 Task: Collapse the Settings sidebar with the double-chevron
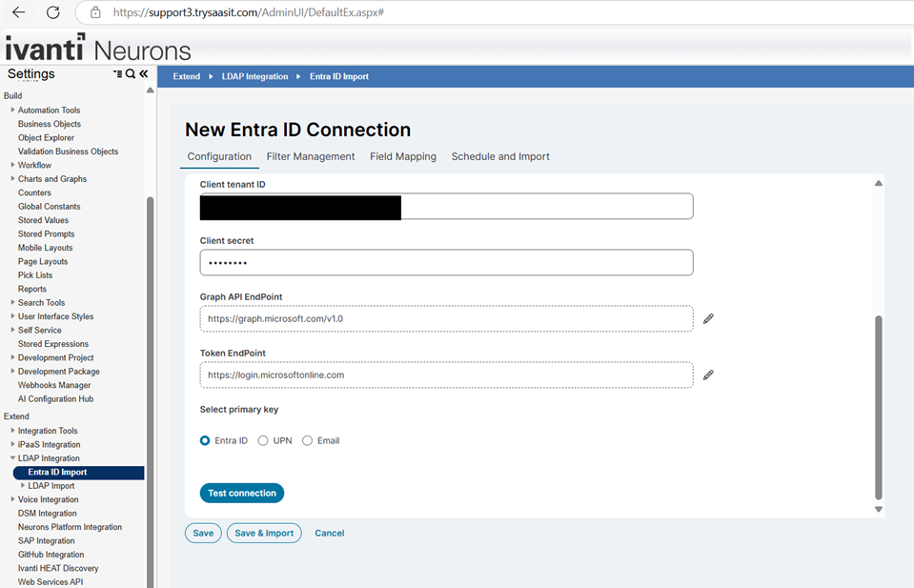tap(144, 73)
